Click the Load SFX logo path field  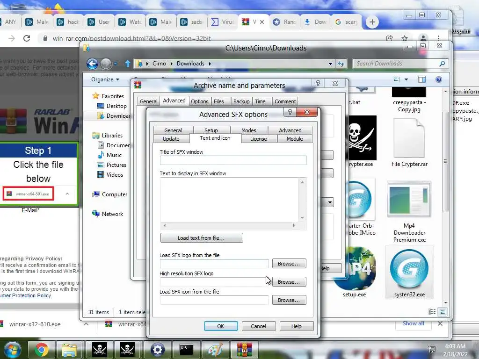(214, 264)
